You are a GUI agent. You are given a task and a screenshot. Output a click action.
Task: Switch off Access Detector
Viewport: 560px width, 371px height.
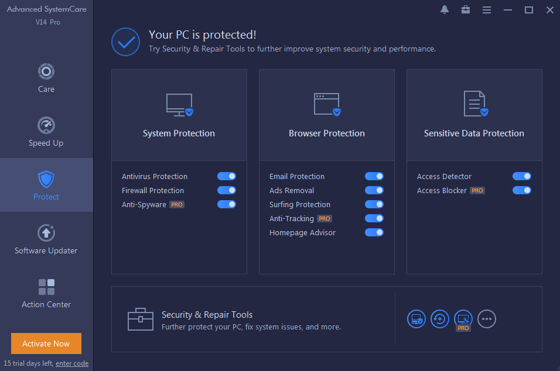pos(521,176)
